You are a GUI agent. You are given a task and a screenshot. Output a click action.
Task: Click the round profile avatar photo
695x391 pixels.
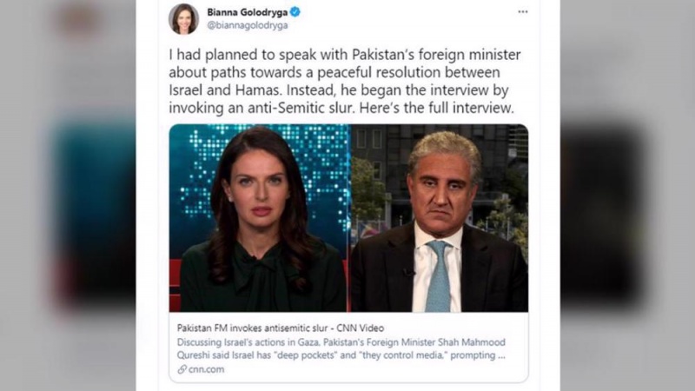183,19
